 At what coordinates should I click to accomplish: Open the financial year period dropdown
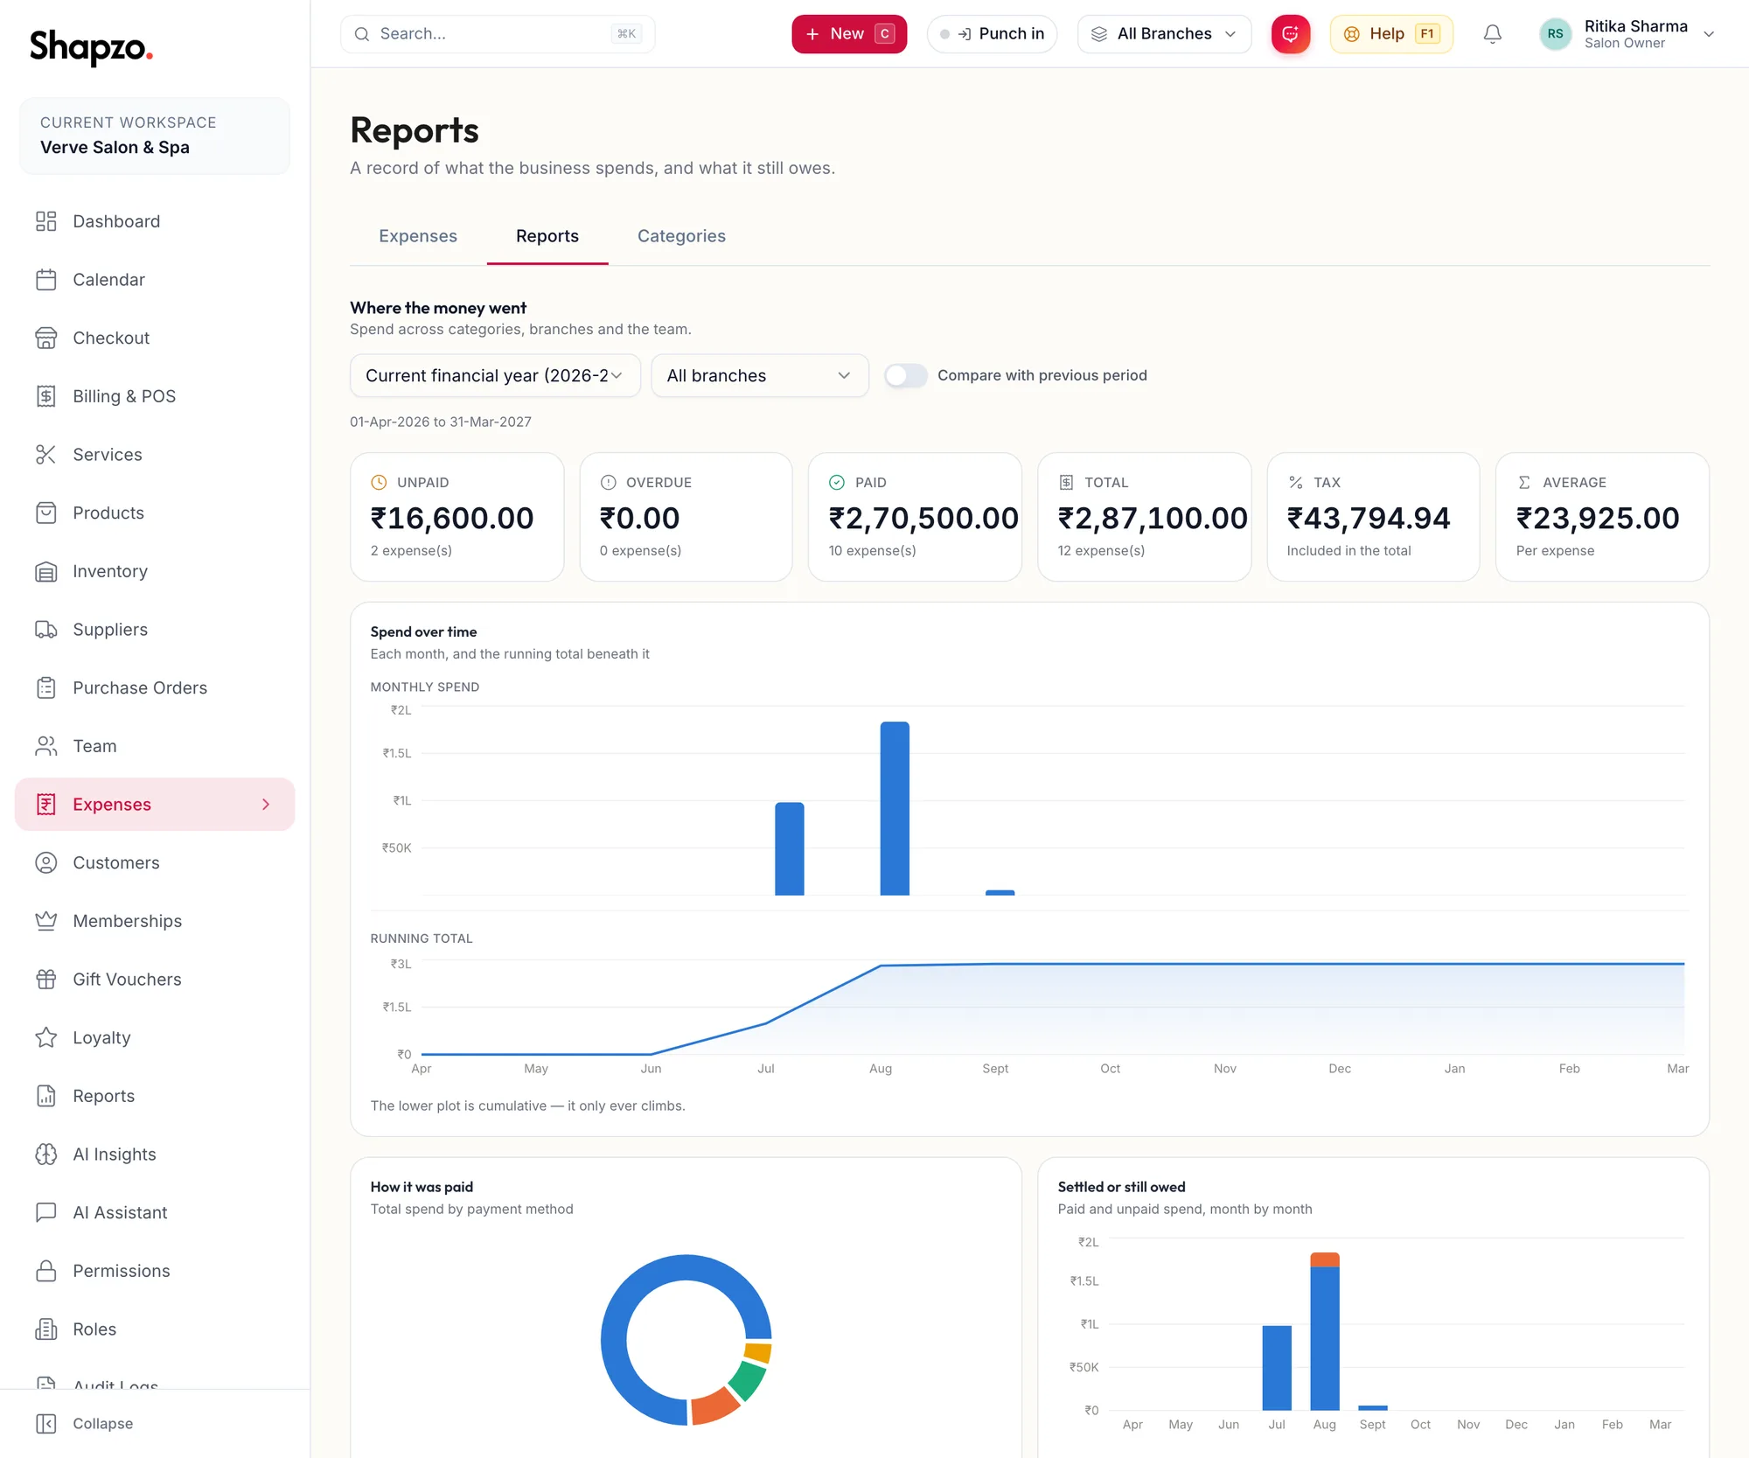495,375
